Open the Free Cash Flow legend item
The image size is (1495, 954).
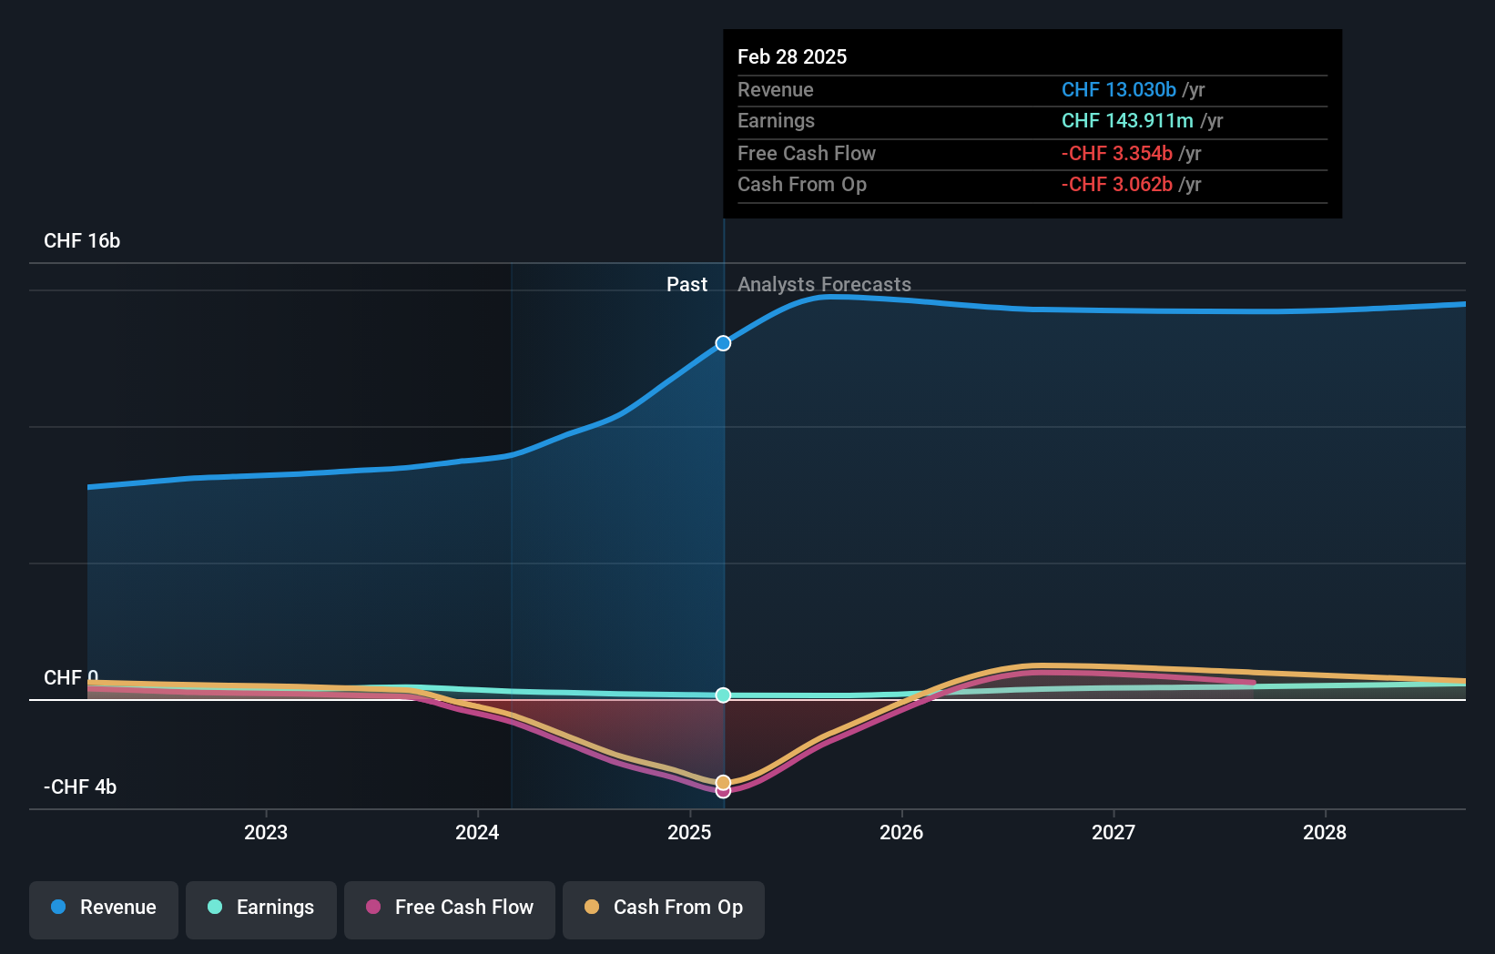pos(449,908)
